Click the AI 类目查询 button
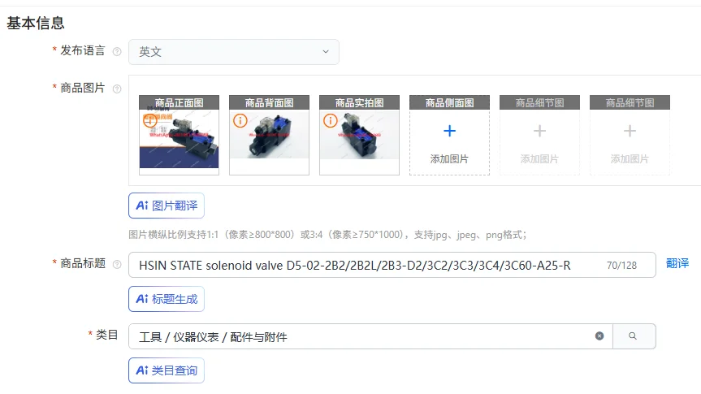This screenshot has width=701, height=394. 167,370
